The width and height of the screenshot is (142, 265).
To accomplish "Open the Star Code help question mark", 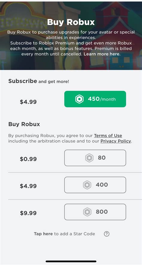I will 107,234.
